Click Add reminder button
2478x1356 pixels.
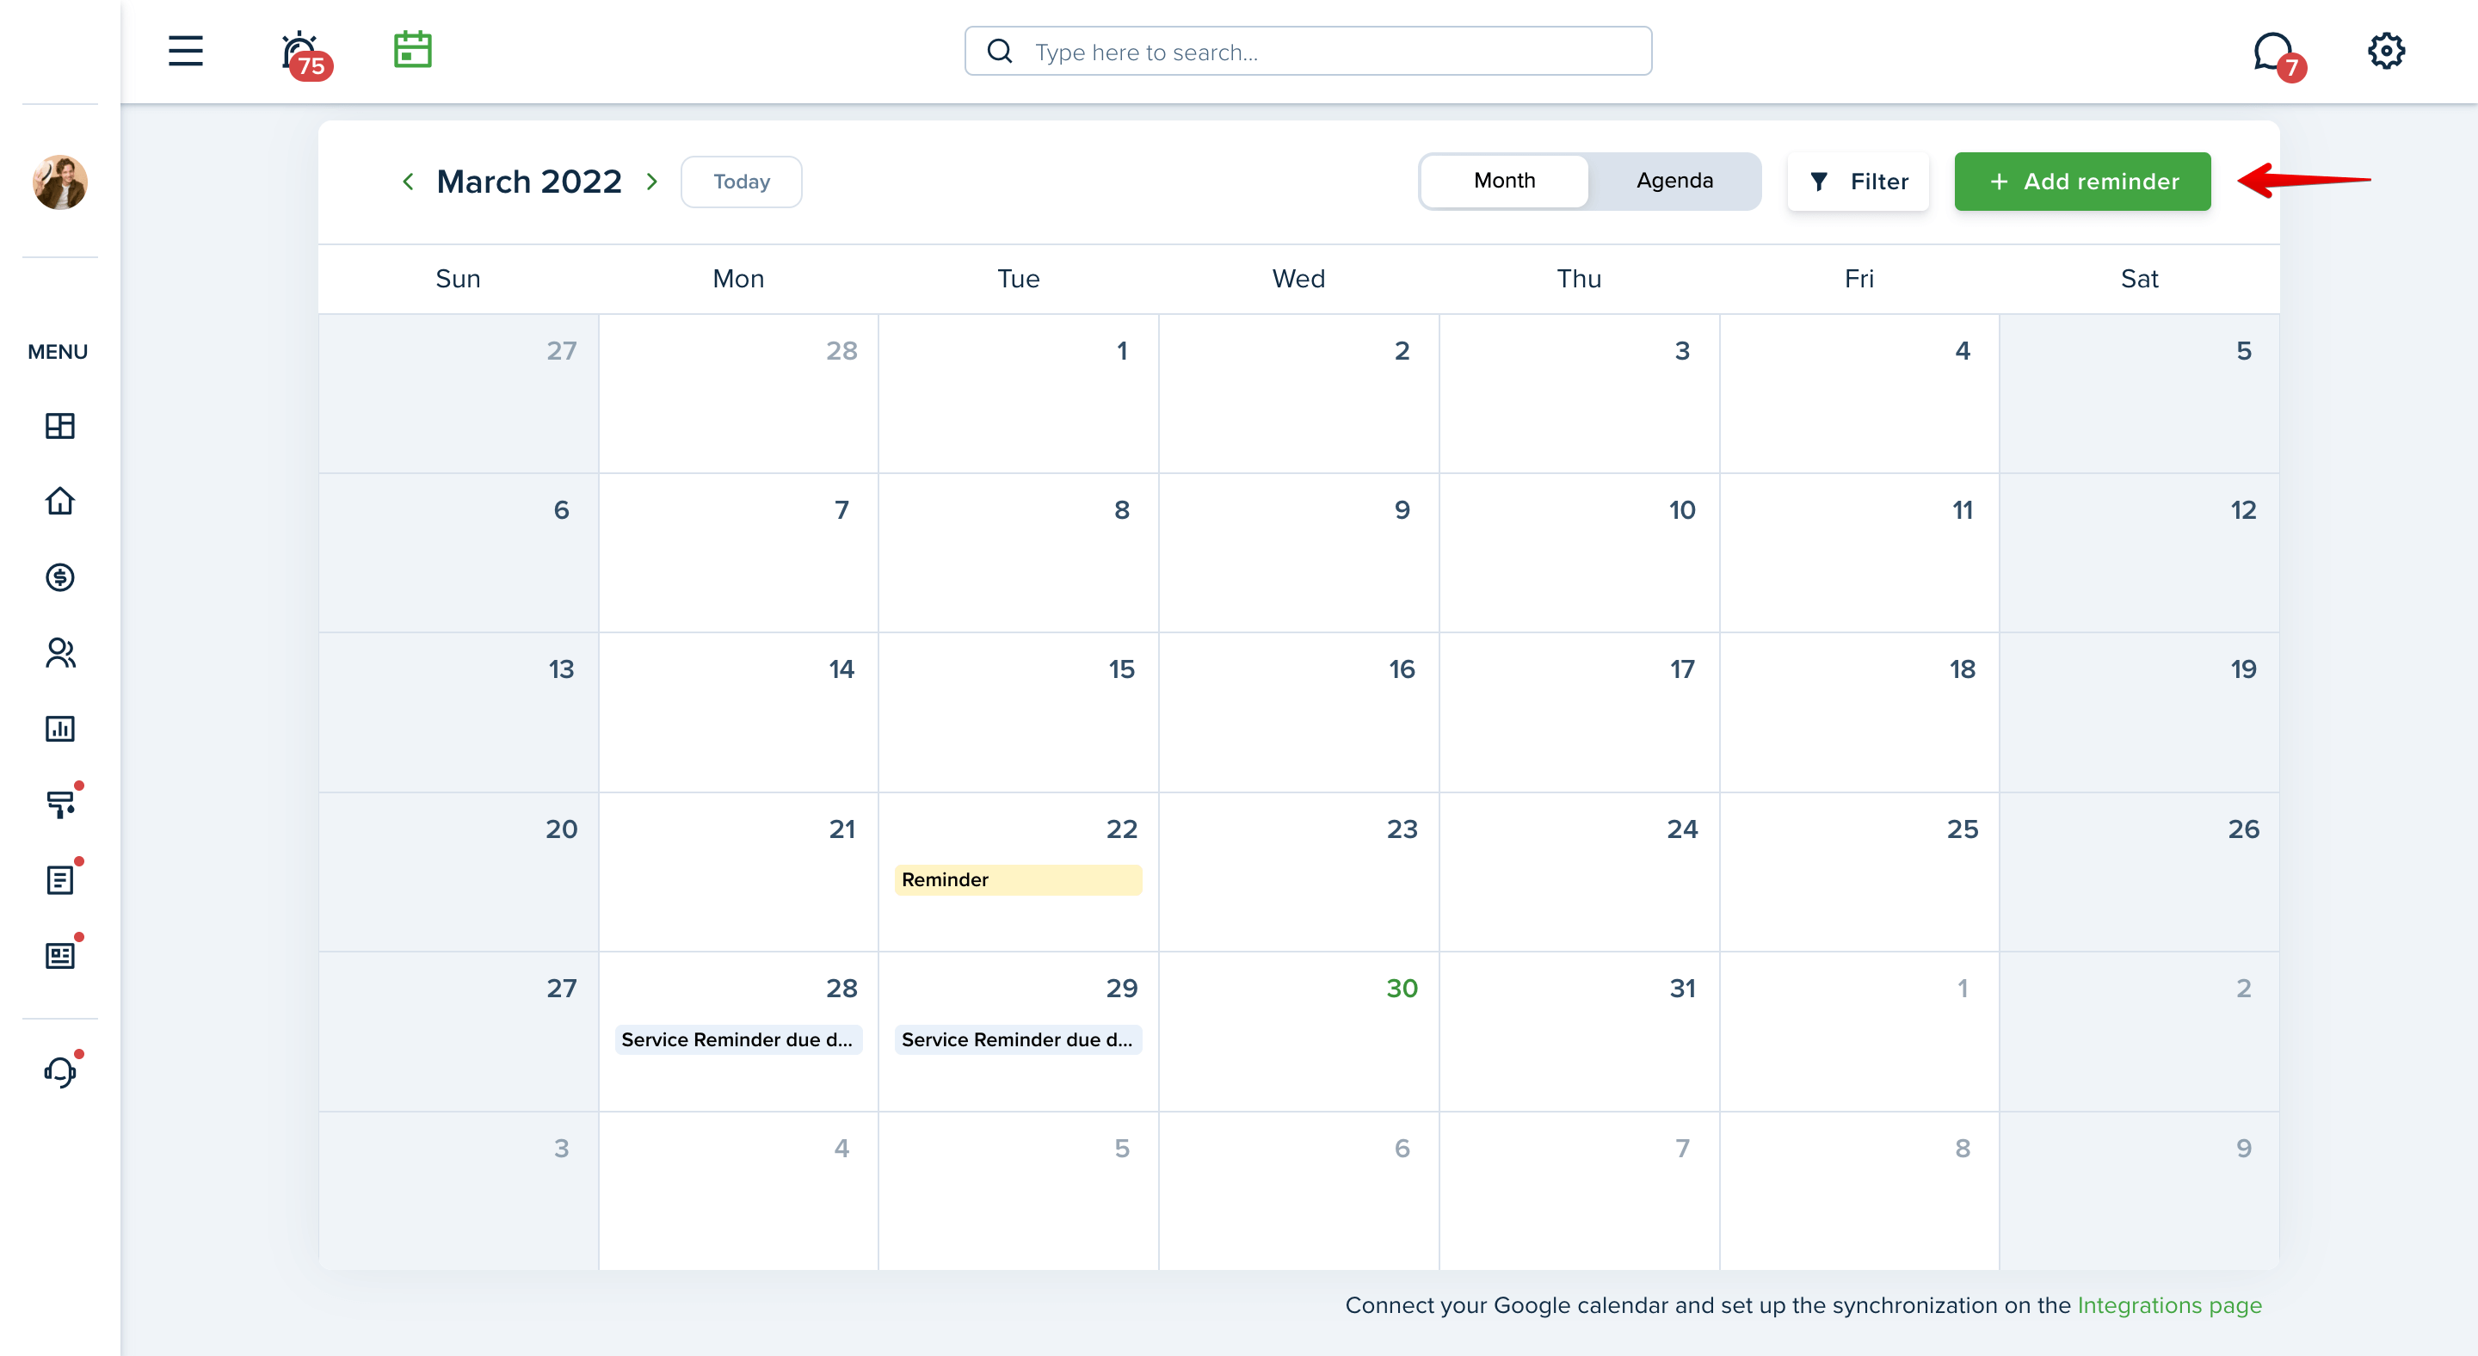2082,182
